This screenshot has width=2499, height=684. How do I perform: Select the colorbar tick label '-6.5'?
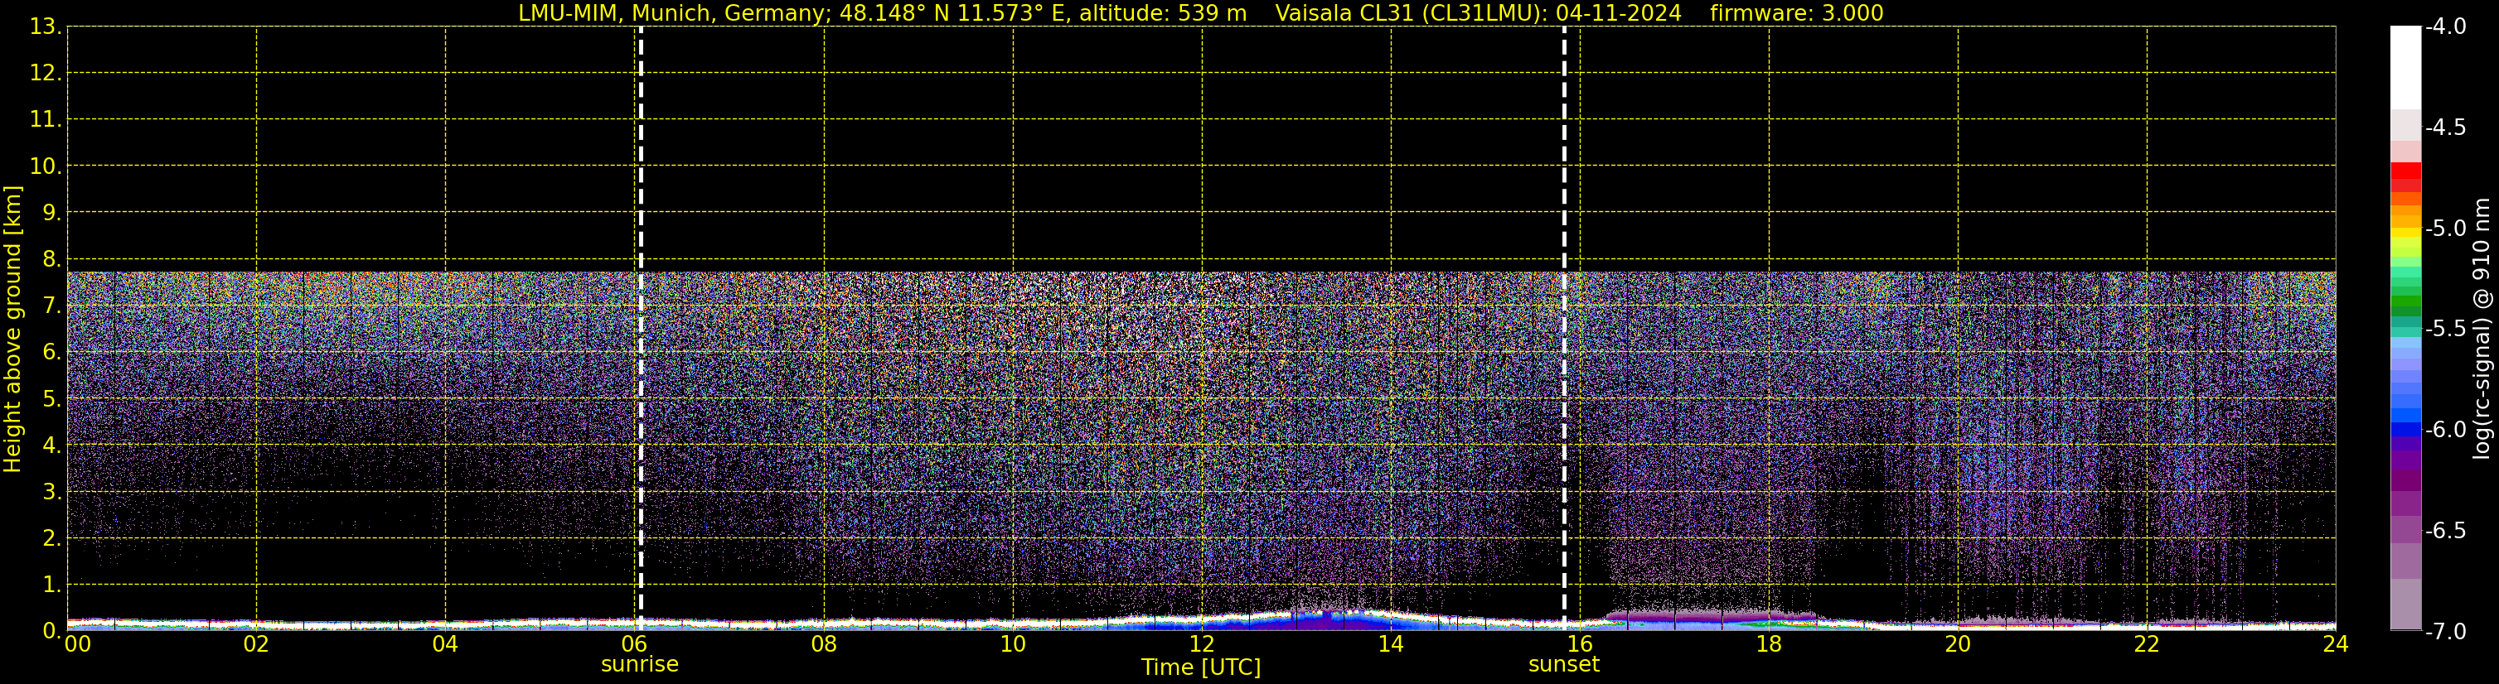click(x=2444, y=531)
